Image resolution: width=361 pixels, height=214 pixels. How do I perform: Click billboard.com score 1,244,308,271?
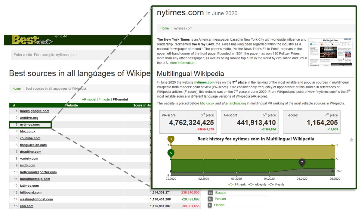(x=160, y=193)
